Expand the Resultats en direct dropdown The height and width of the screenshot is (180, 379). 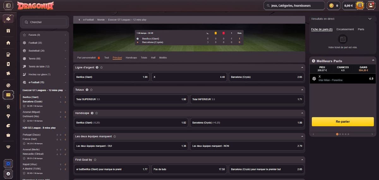[x=370, y=19]
